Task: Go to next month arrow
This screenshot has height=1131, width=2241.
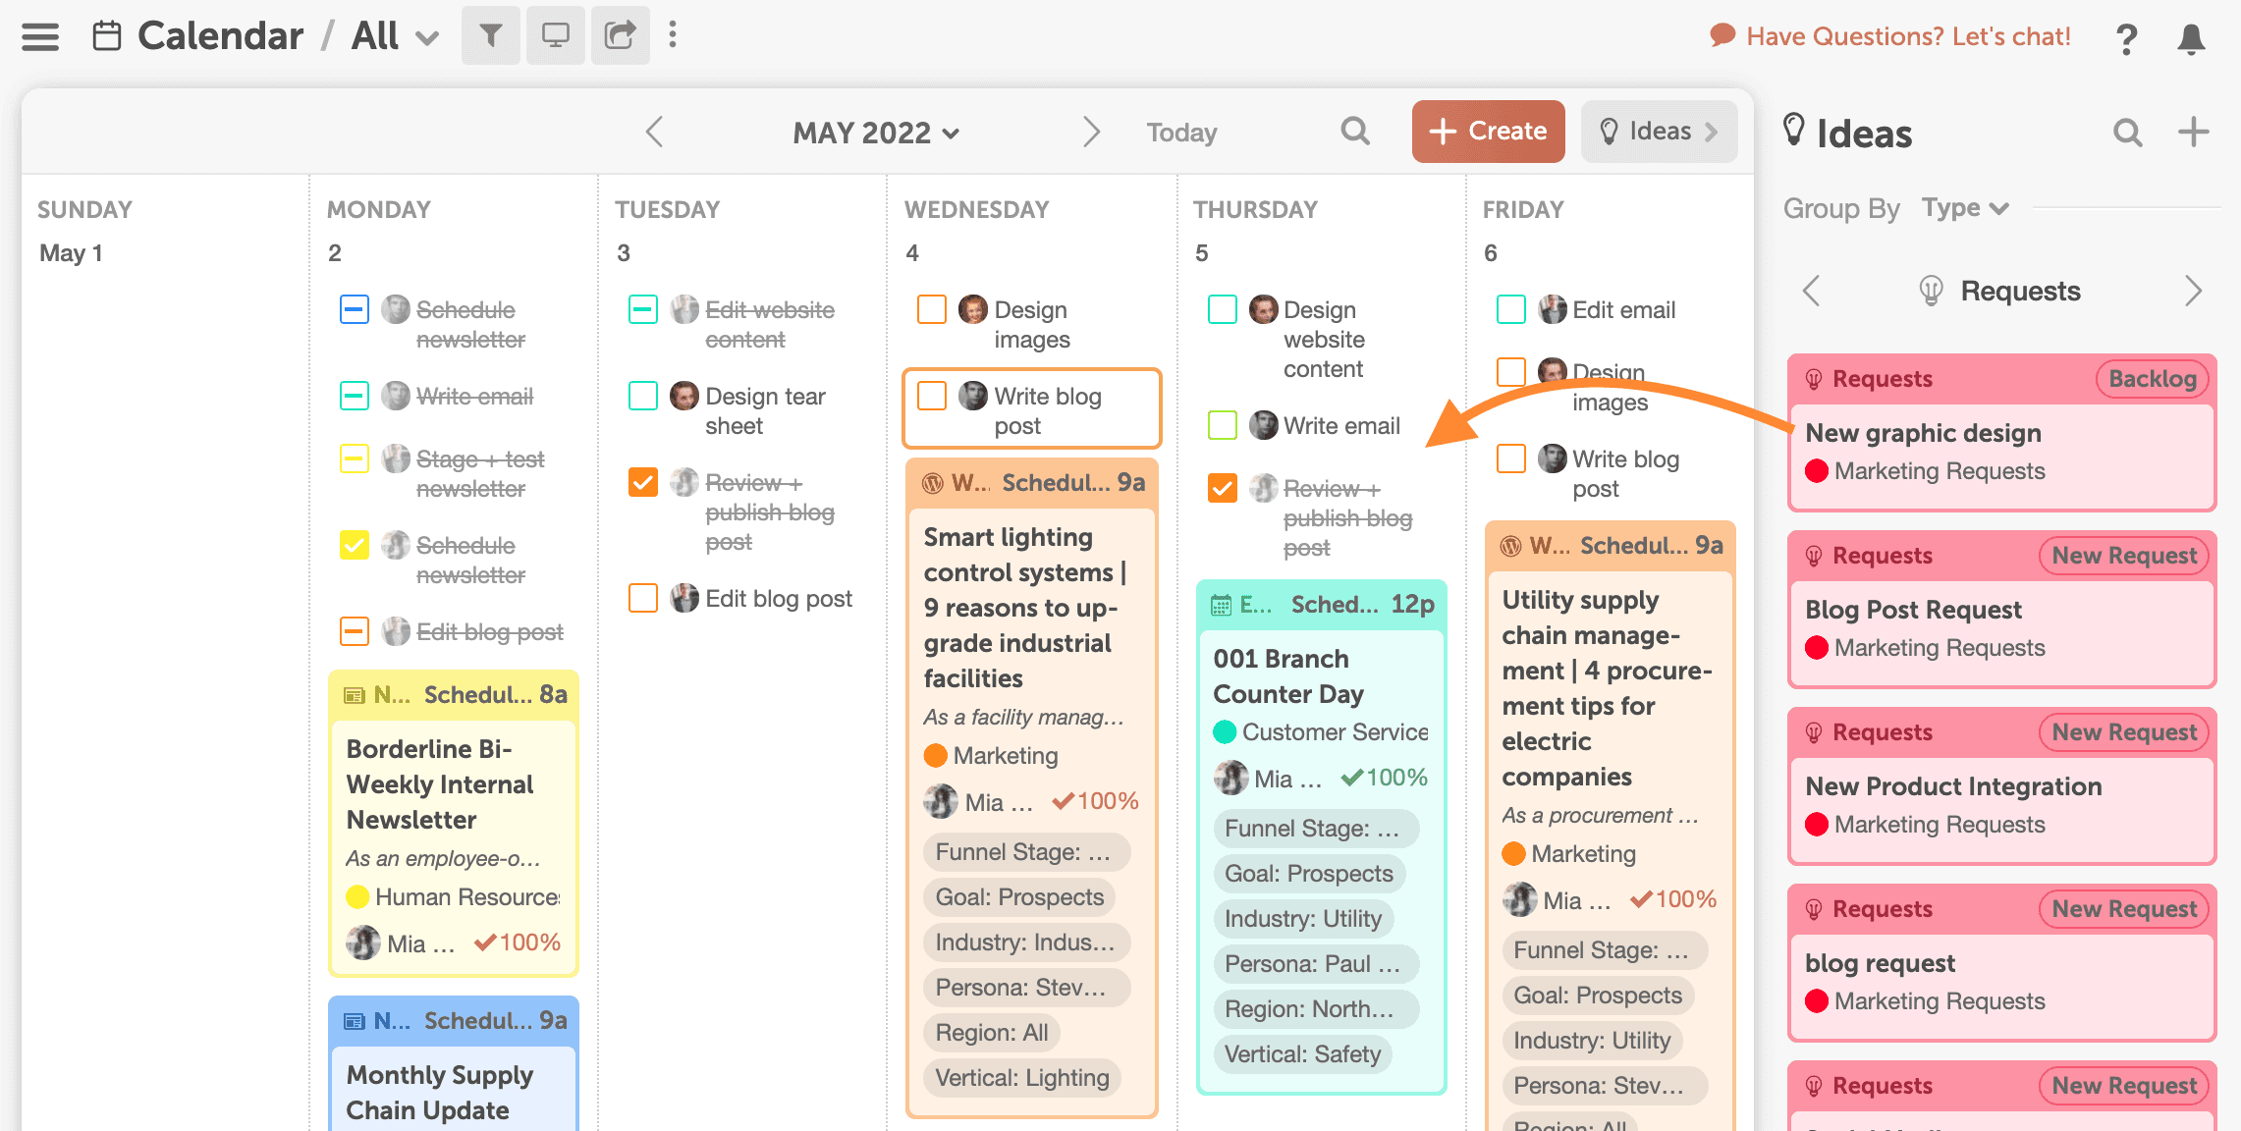Action: [x=1091, y=132]
